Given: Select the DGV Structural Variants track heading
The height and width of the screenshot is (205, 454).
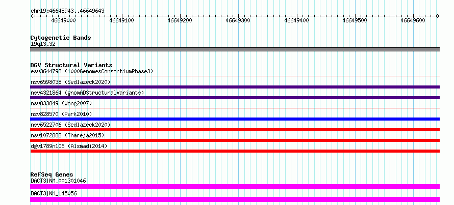Looking at the screenshot, I should [x=71, y=65].
